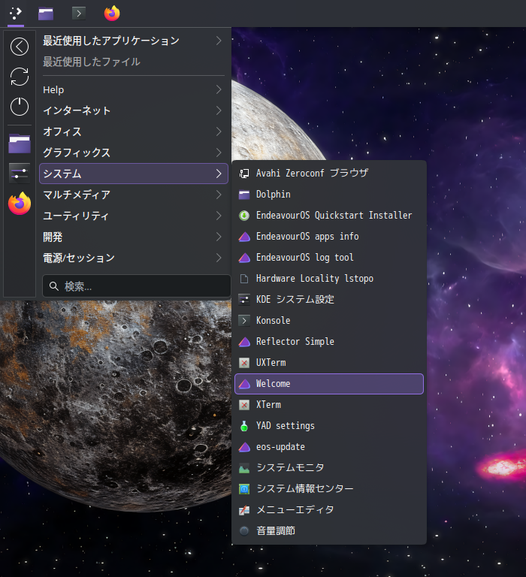Click the restart (circular arrows) icon in the sidebar
Image resolution: width=526 pixels, height=577 pixels.
tap(20, 77)
